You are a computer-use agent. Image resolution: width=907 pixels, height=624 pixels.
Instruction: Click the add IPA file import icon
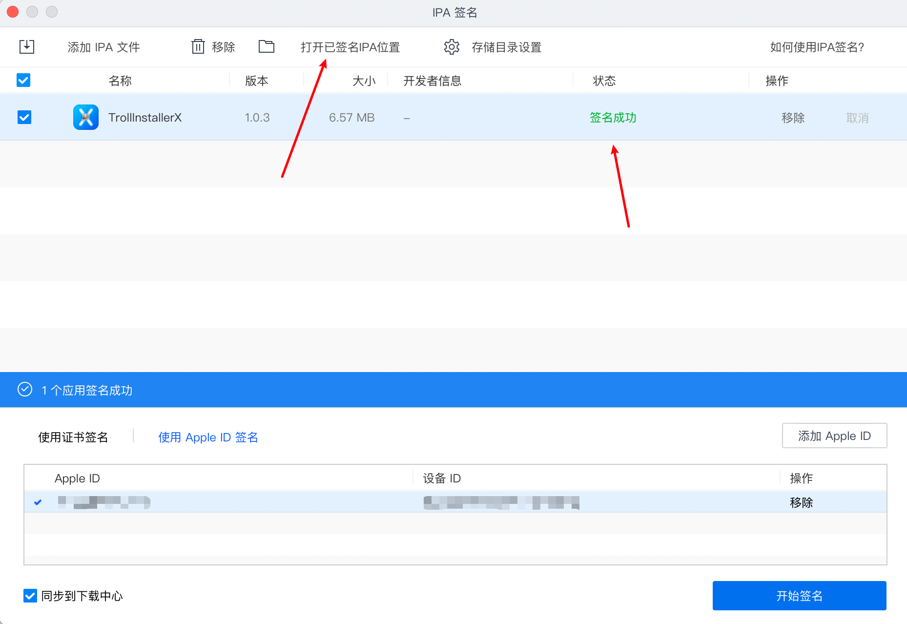[27, 47]
